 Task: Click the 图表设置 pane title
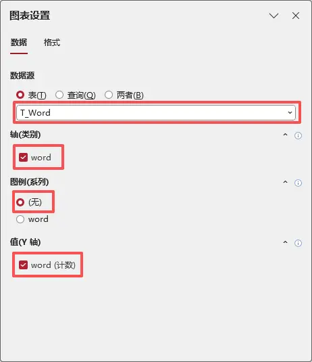[30, 16]
